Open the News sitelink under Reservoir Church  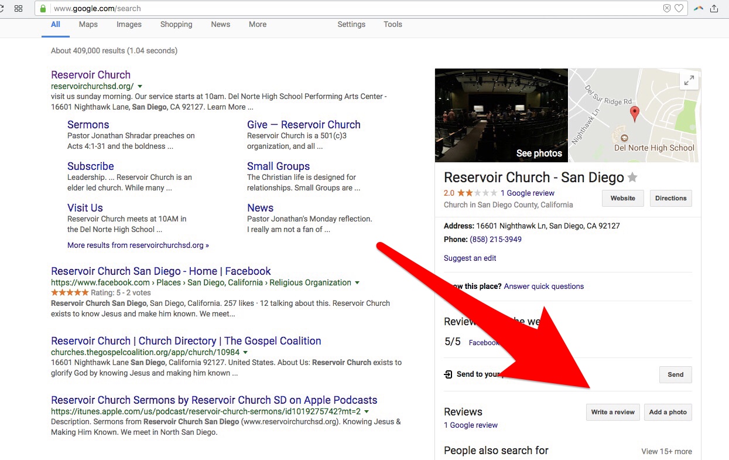point(261,208)
